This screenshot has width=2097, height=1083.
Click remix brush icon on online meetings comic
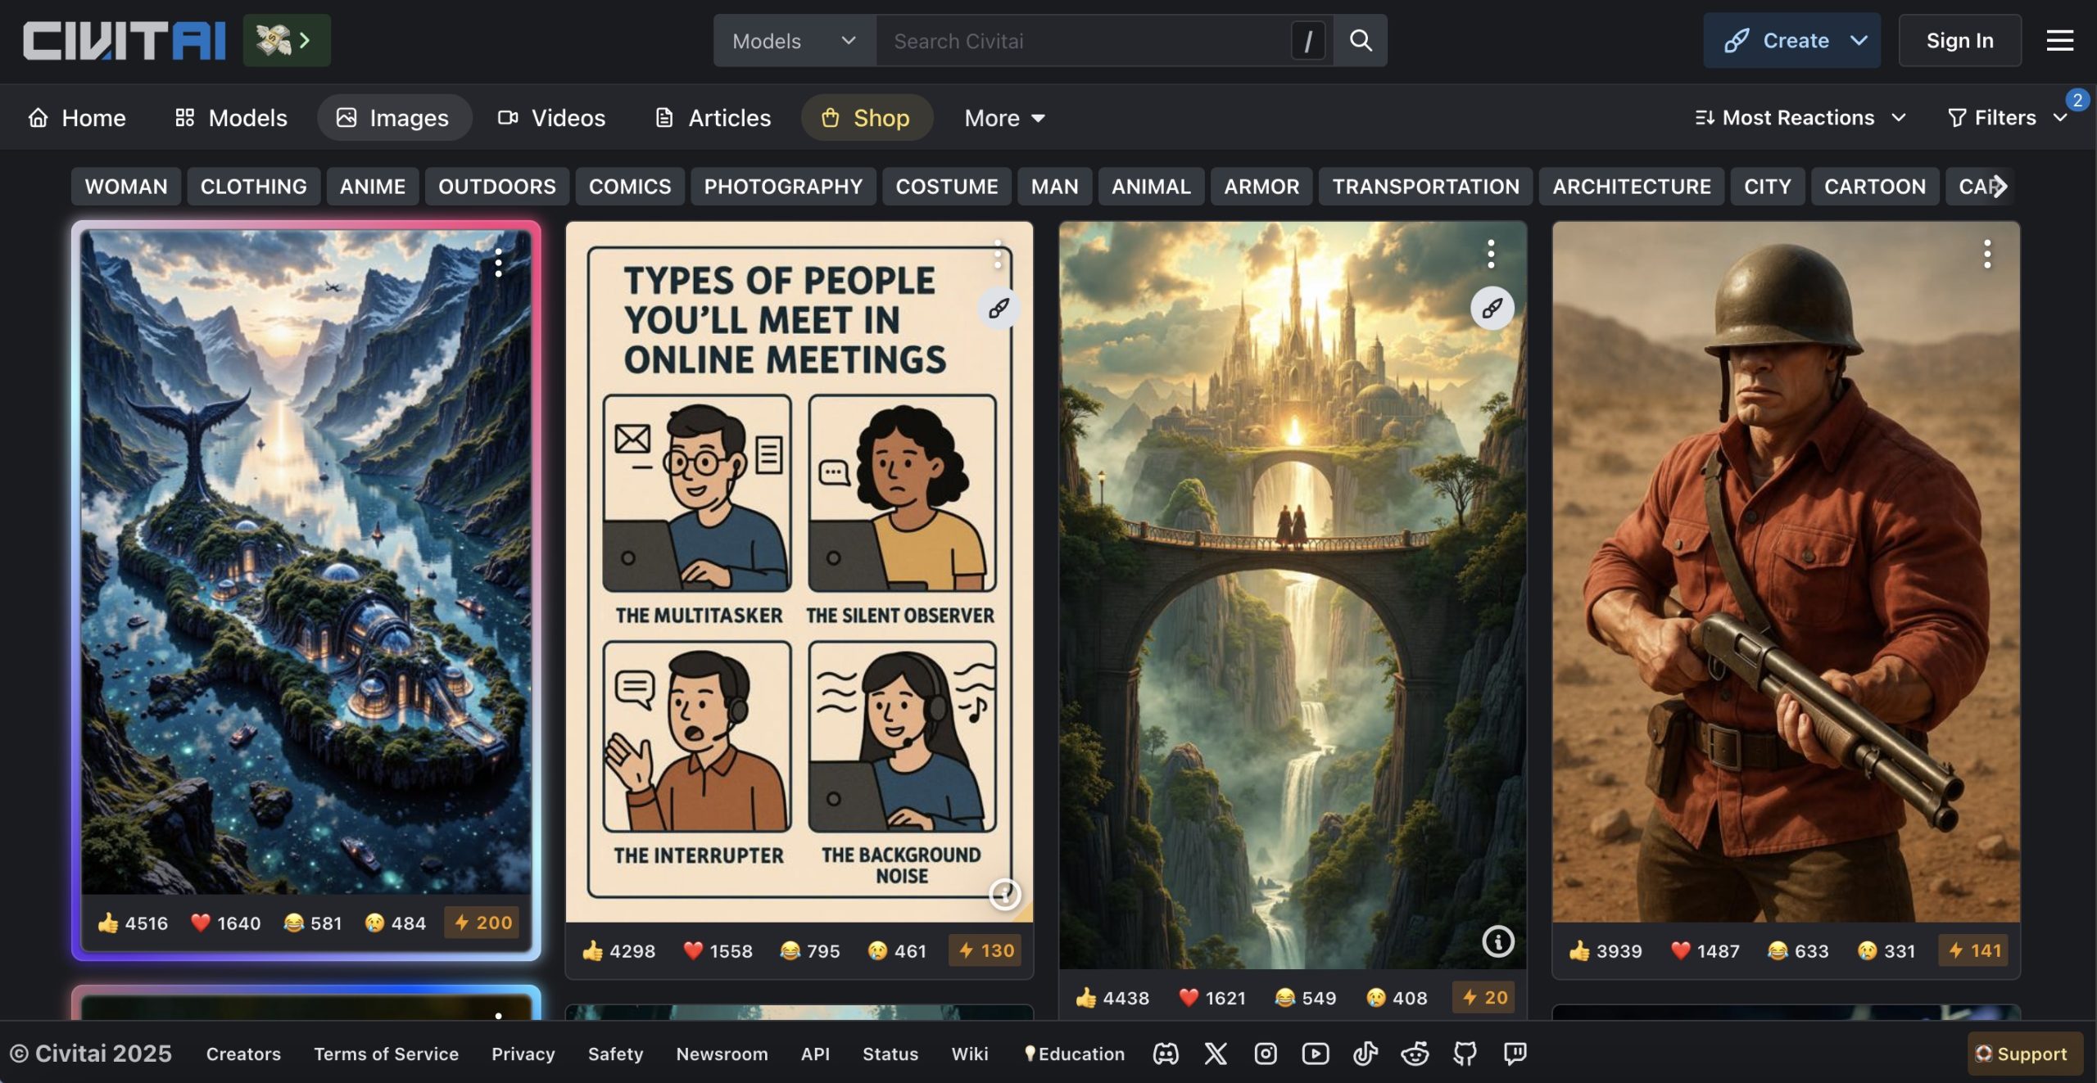point(999,308)
